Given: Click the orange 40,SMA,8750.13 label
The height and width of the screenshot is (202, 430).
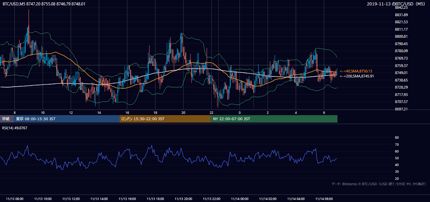Looking at the screenshot, I should coord(356,71).
